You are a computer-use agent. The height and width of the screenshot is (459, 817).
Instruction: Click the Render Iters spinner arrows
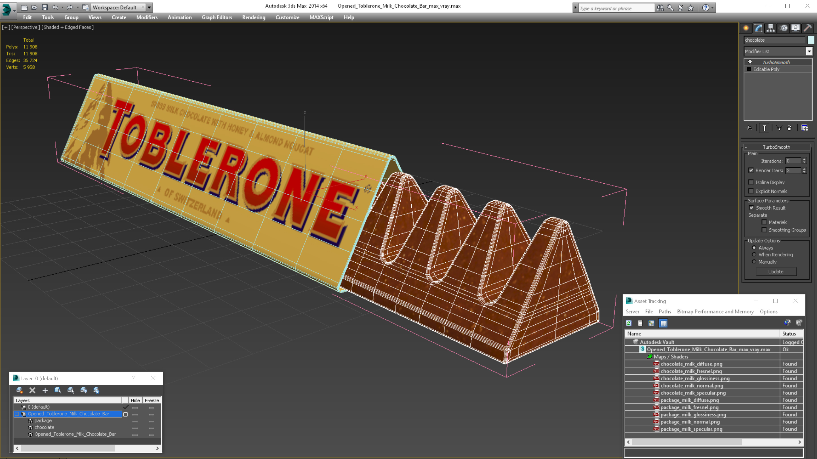pos(804,170)
